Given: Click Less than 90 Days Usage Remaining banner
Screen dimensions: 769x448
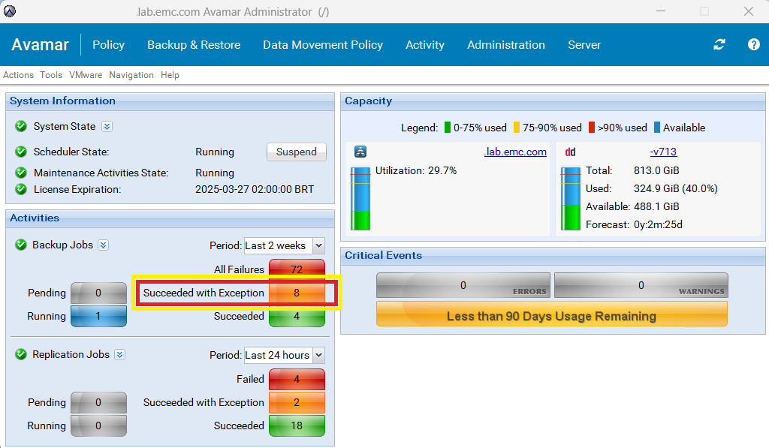Looking at the screenshot, I should pos(552,314).
